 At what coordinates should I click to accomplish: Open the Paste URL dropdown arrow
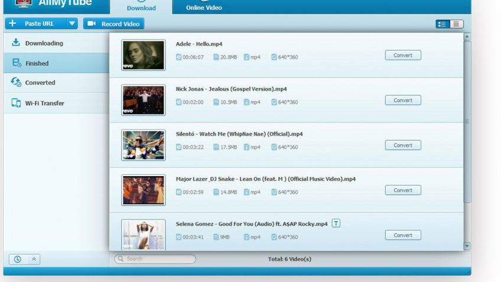point(72,24)
